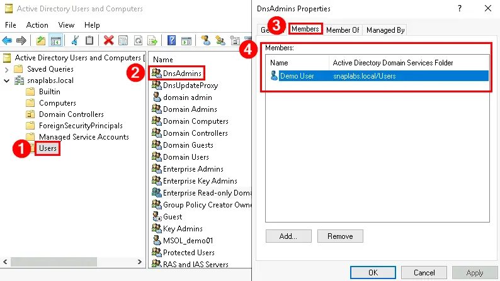Switch to the Members tab
This screenshot has width=500, height=281.
305,29
